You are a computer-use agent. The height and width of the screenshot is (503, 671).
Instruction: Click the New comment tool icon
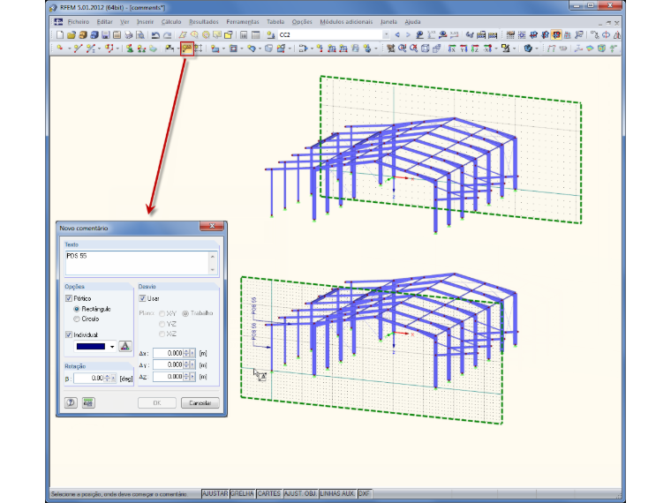point(187,49)
